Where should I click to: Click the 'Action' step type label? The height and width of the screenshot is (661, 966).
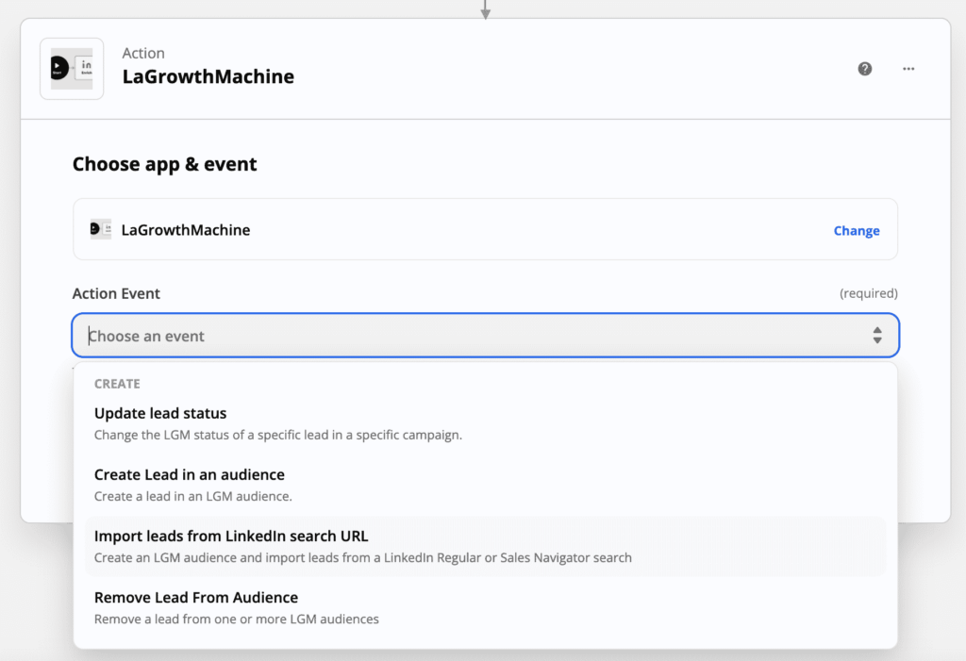tap(143, 54)
